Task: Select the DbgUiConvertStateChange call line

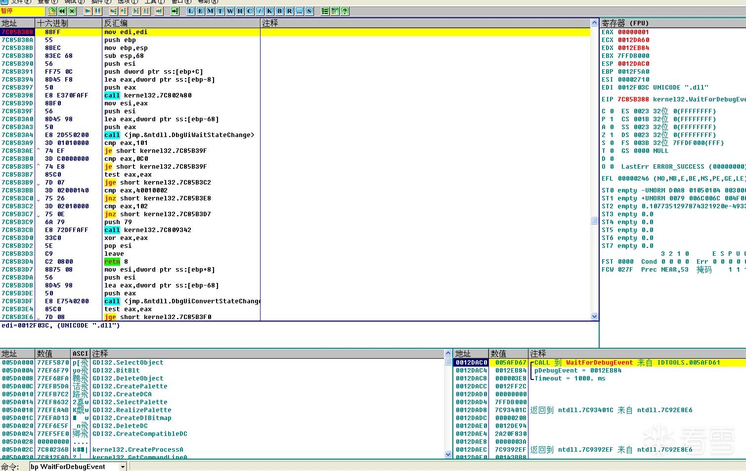Action: (182, 301)
